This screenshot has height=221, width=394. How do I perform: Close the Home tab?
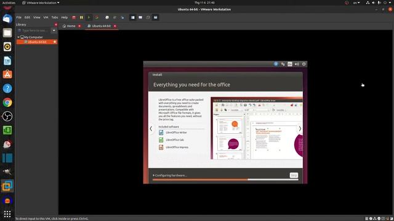pos(79,26)
